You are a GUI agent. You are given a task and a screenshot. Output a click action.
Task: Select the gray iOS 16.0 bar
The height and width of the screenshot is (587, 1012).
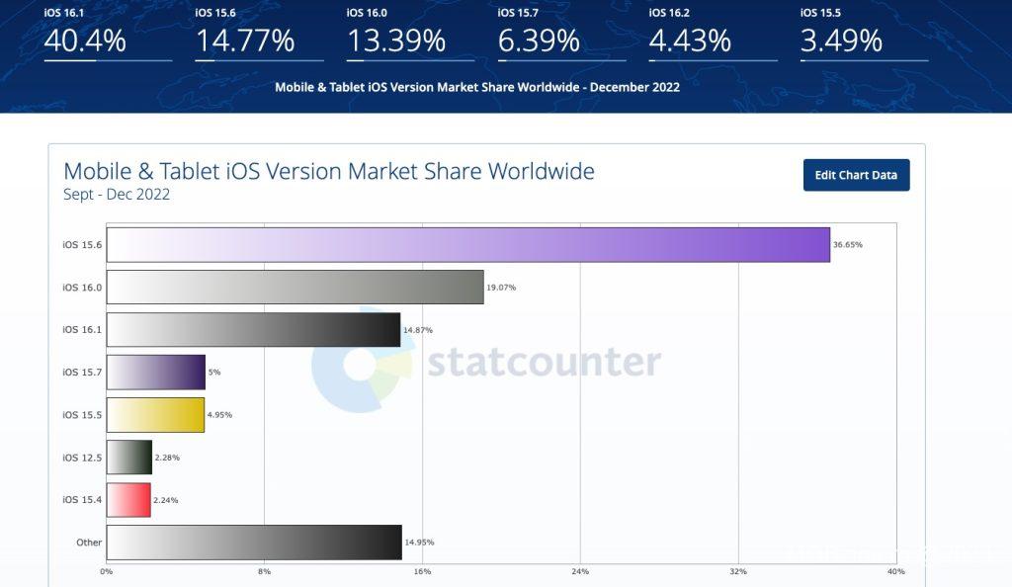coord(295,287)
